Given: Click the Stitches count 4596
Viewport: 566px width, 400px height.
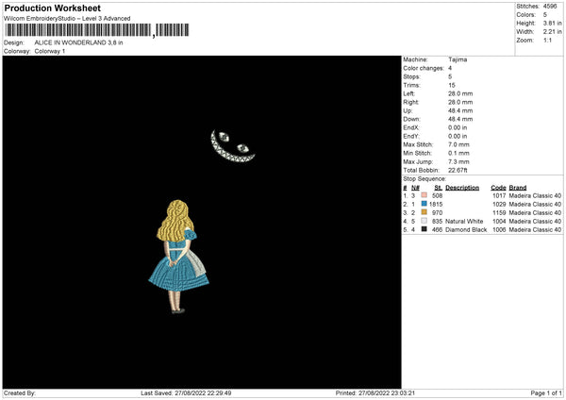Looking at the screenshot, I should pyautogui.click(x=550, y=7).
